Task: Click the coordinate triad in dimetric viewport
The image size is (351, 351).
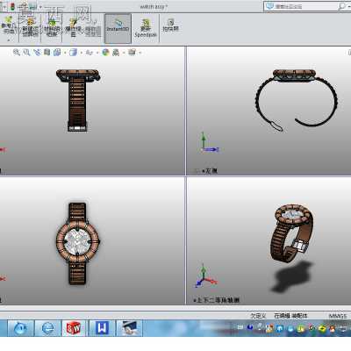Action: click(x=205, y=276)
